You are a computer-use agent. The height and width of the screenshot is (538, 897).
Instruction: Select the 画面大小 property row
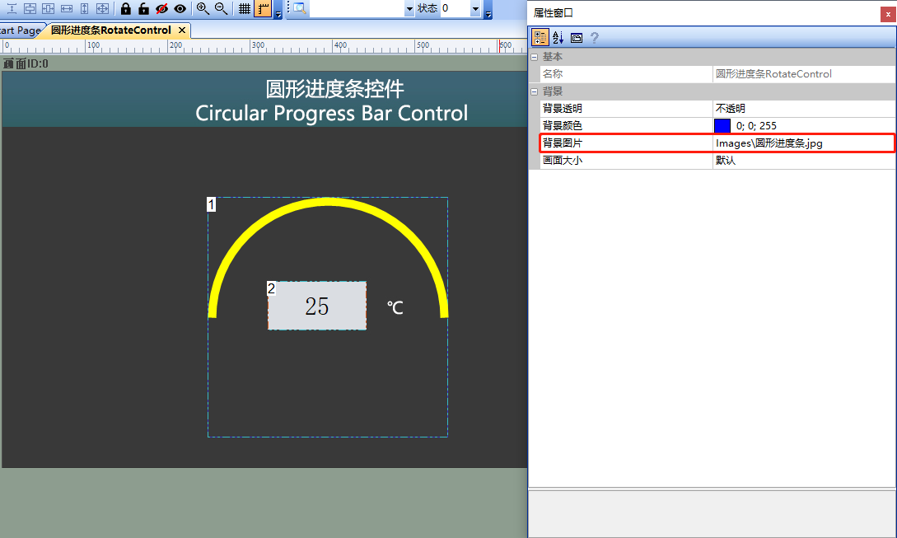(717, 161)
